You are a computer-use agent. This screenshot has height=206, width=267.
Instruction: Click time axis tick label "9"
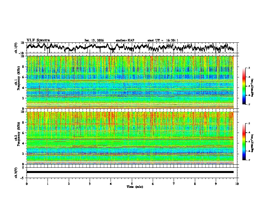(216, 184)
